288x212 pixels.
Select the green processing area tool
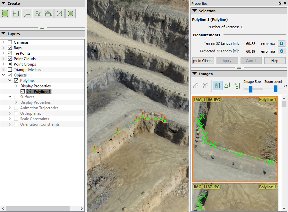(x=5, y=13)
